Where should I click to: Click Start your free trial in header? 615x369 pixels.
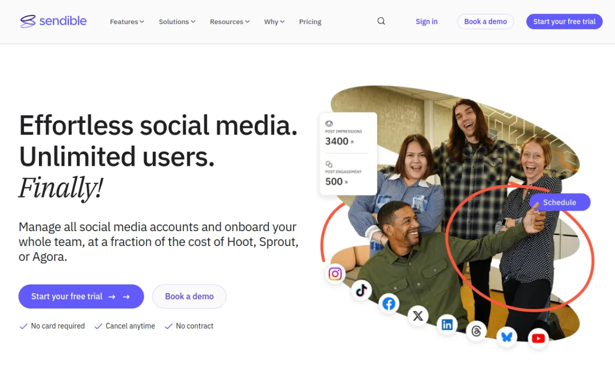565,22
